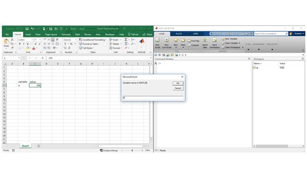307x173 pixels.
Task: Click the AutoSum sigma icon
Action: coord(126,40)
